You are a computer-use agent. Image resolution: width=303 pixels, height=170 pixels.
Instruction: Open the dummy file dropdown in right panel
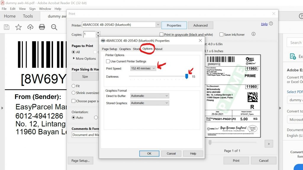[x=295, y=100]
